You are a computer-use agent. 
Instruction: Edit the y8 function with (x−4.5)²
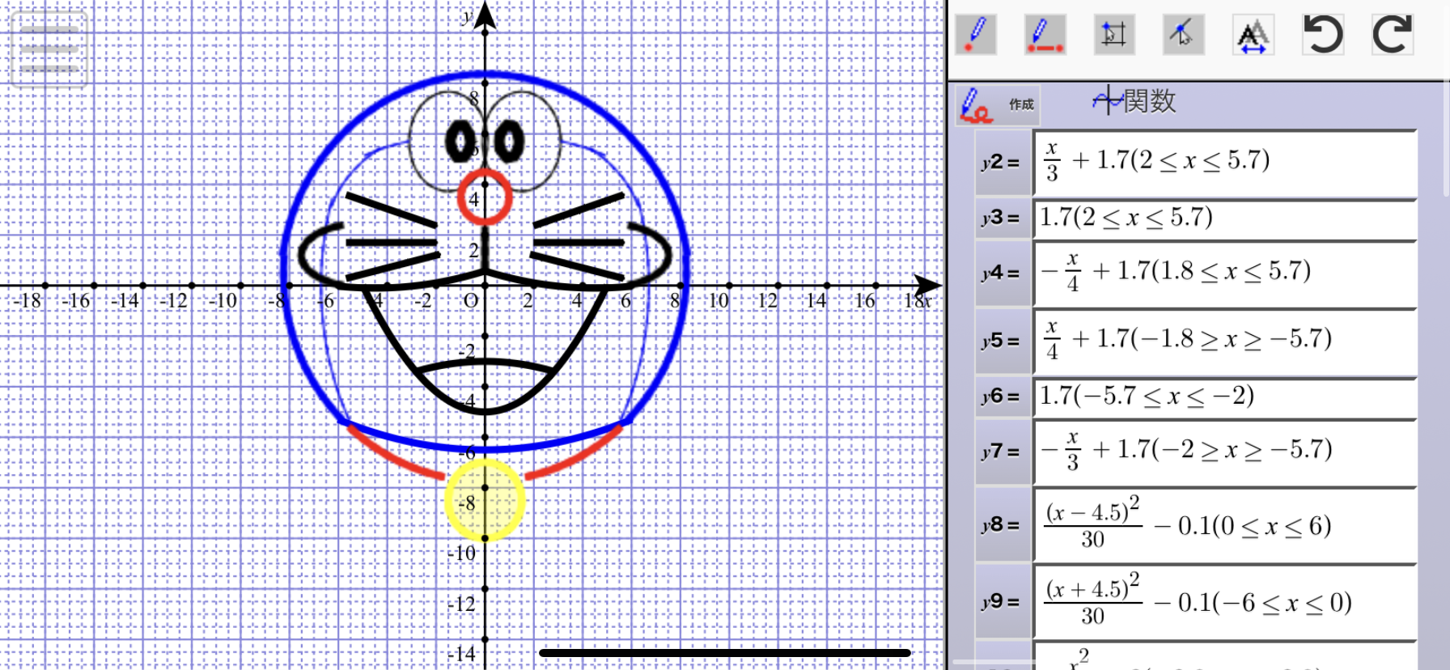(1225, 525)
